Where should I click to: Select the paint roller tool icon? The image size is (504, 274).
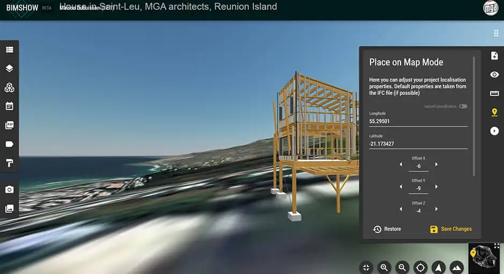(9, 163)
